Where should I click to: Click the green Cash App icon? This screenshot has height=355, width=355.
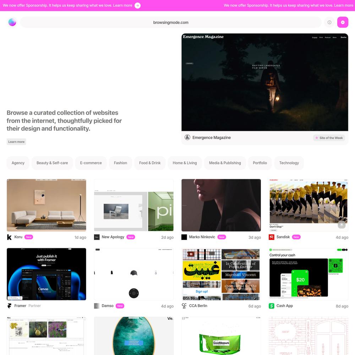(x=271, y=306)
